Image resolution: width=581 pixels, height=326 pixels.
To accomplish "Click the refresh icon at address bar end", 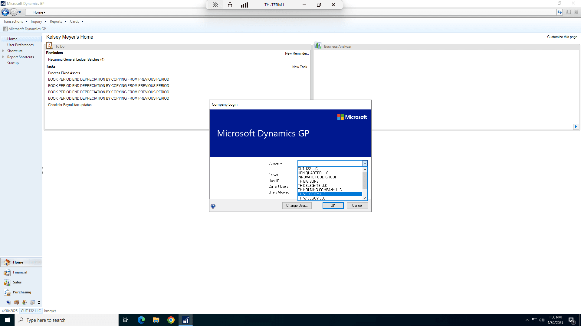I will point(560,12).
